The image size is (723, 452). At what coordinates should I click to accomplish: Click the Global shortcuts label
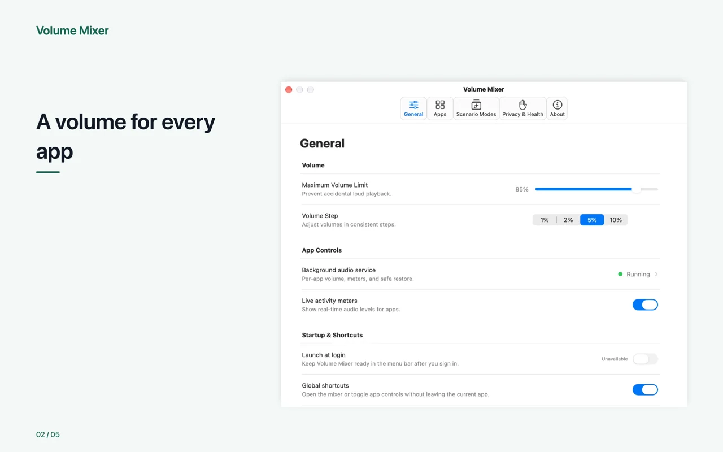[325, 385]
